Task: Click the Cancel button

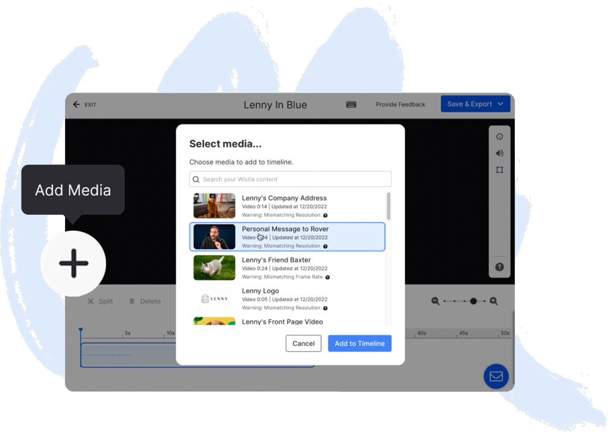Action: pos(303,343)
